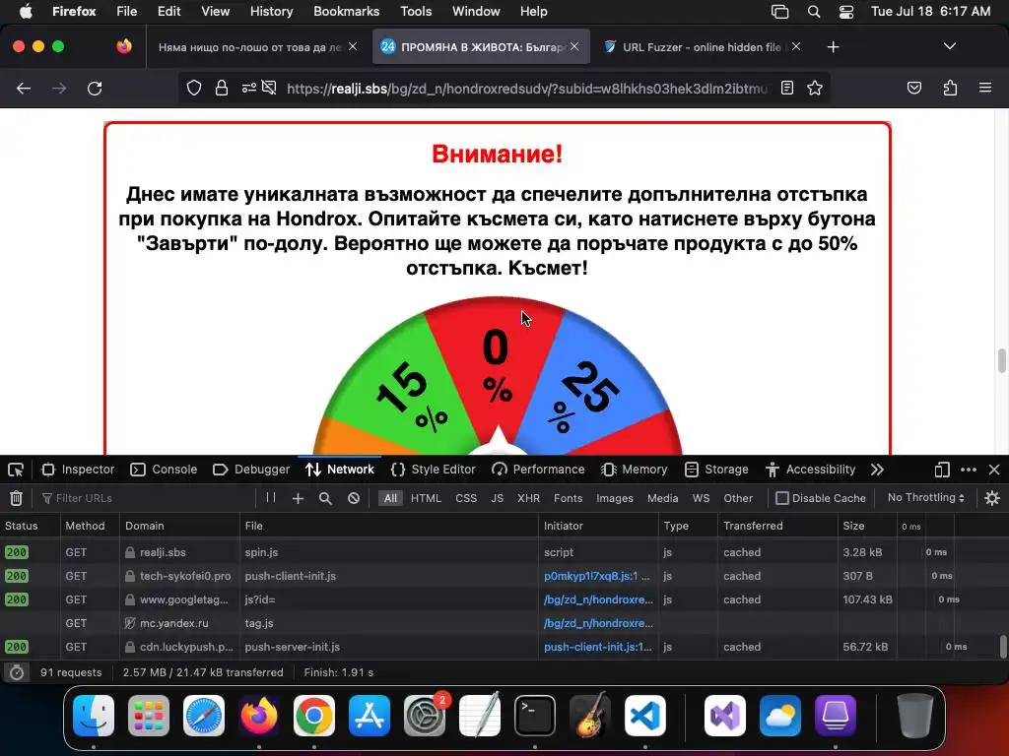Open Chrome from the Dock
1009x756 pixels.
point(314,716)
